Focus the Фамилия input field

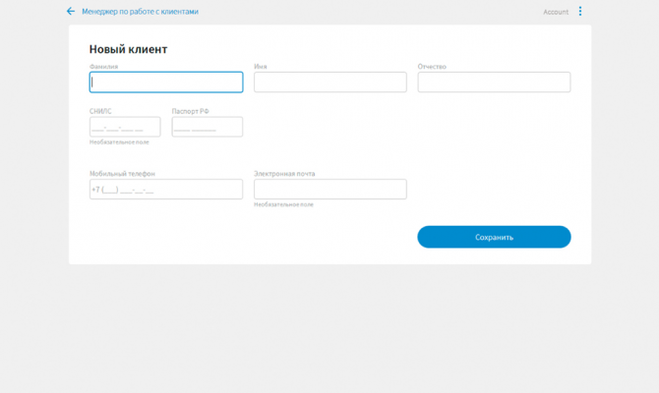click(x=166, y=82)
